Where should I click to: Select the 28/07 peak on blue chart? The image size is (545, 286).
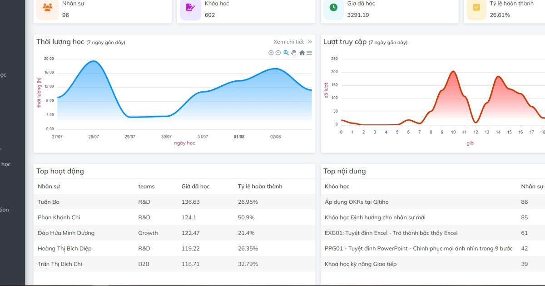[x=93, y=61]
